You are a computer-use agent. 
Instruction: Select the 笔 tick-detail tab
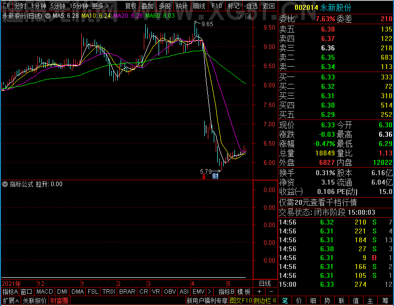[x=285, y=301]
